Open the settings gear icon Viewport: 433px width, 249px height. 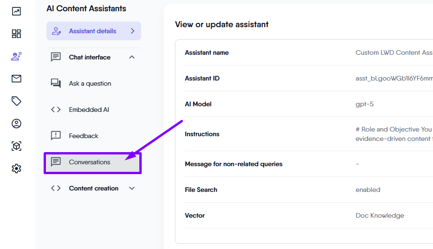pyautogui.click(x=16, y=168)
